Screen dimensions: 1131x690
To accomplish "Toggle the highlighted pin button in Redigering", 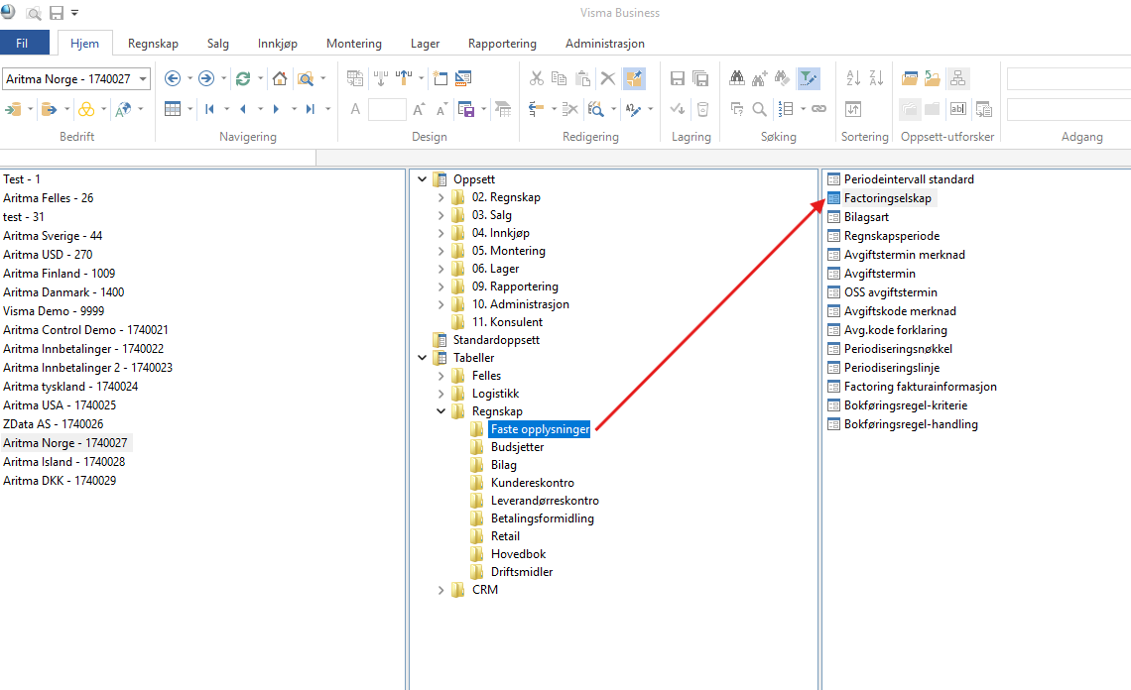I will click(634, 78).
